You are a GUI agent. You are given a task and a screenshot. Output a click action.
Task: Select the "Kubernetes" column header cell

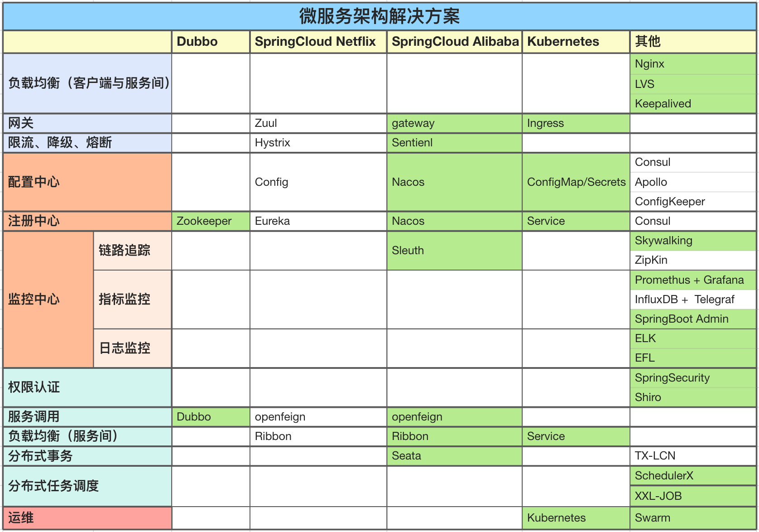576,42
